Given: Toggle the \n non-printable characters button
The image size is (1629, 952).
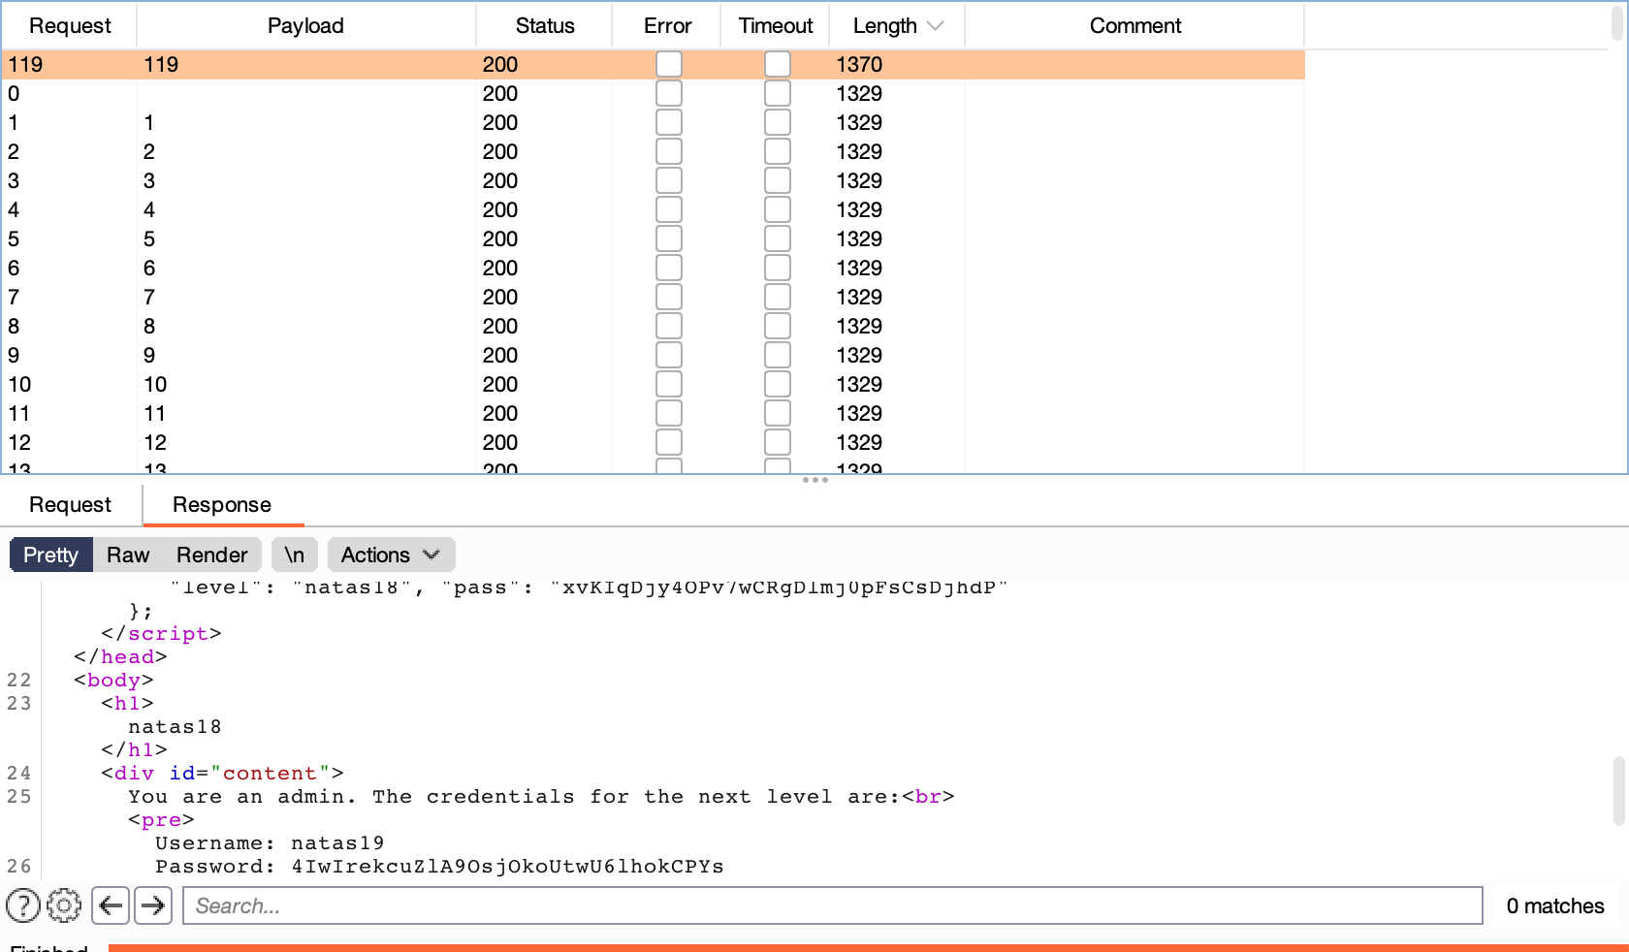Looking at the screenshot, I should 294,555.
